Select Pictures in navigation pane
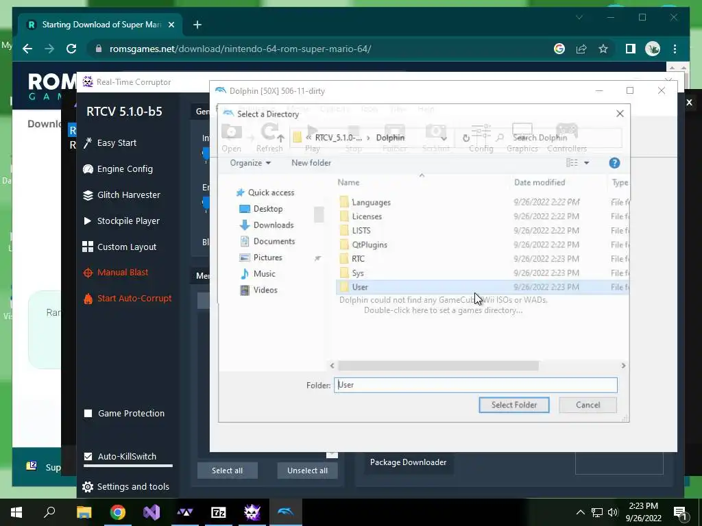 click(x=261, y=258)
